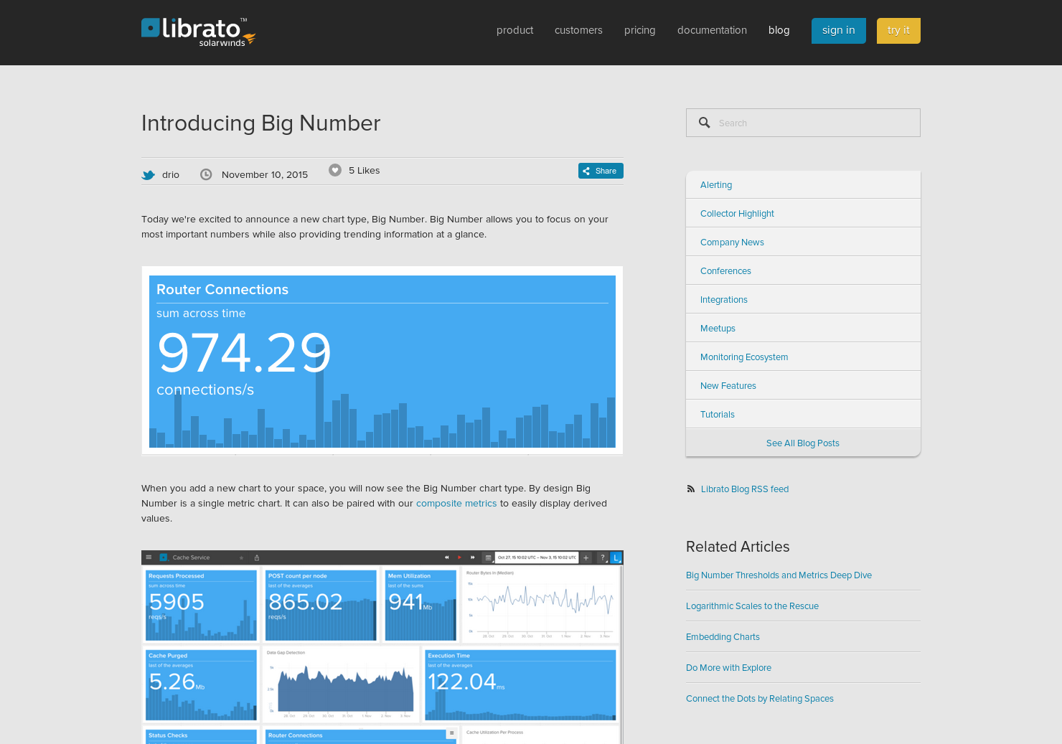Click the 5 Likes text
The height and width of the screenshot is (744, 1062).
pyautogui.click(x=365, y=171)
